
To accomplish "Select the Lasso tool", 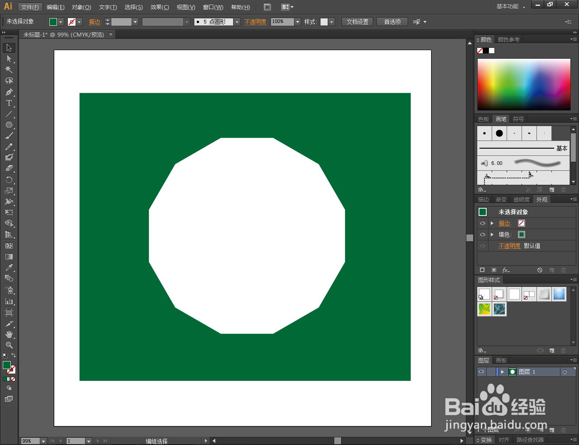I will tap(9, 80).
